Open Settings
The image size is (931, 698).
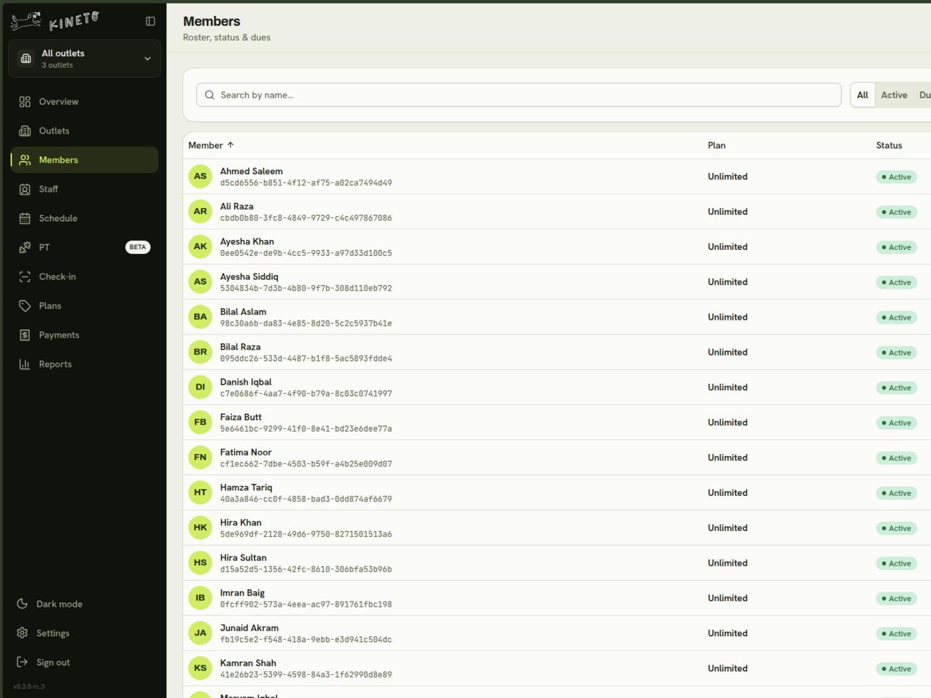pyautogui.click(x=84, y=633)
